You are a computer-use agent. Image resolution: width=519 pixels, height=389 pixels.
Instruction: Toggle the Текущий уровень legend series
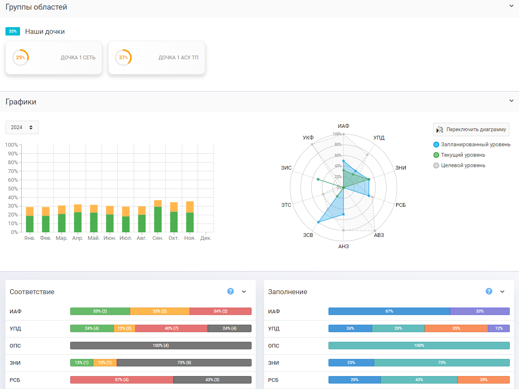[x=459, y=155]
